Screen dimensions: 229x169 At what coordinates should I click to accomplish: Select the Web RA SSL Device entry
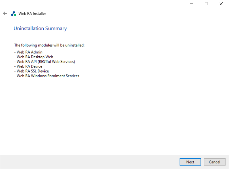(x=31, y=71)
